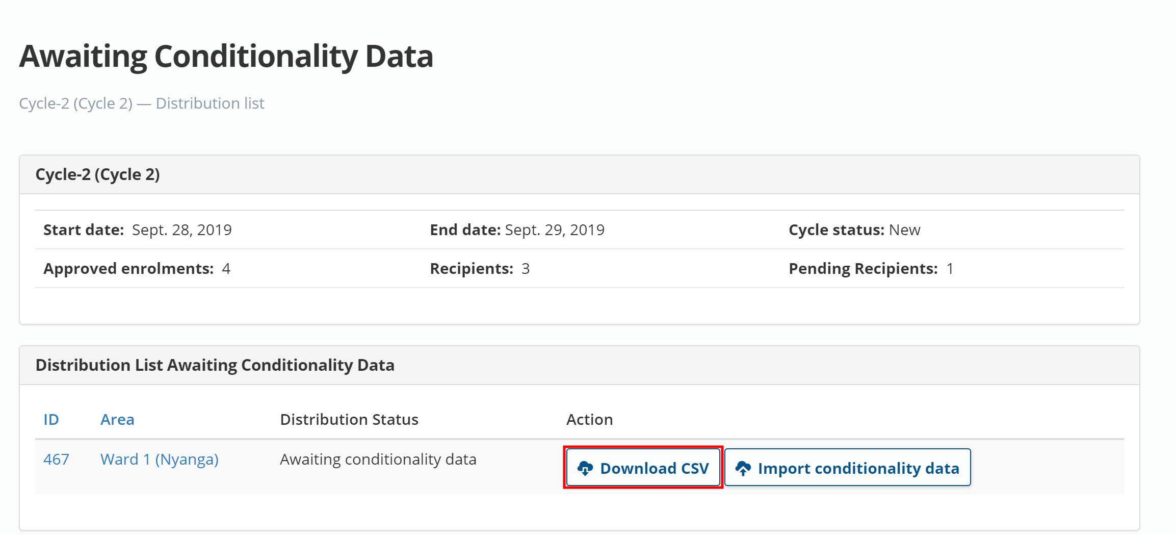Open the Ward 1 (Nyanga) area page

click(x=160, y=459)
